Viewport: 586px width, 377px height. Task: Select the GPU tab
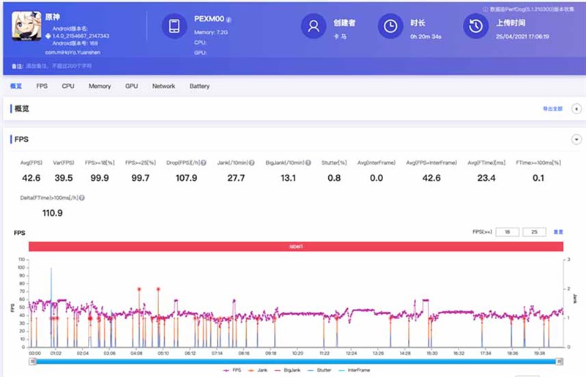point(132,86)
